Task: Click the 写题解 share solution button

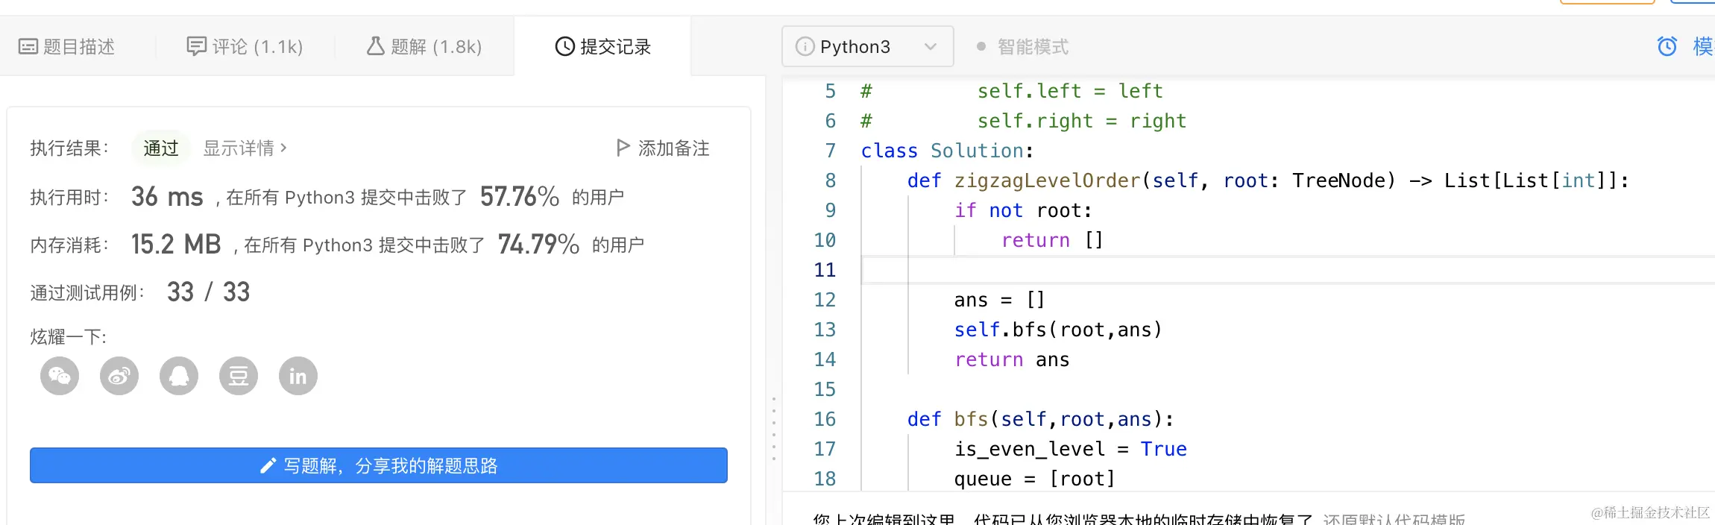Action: click(x=378, y=465)
